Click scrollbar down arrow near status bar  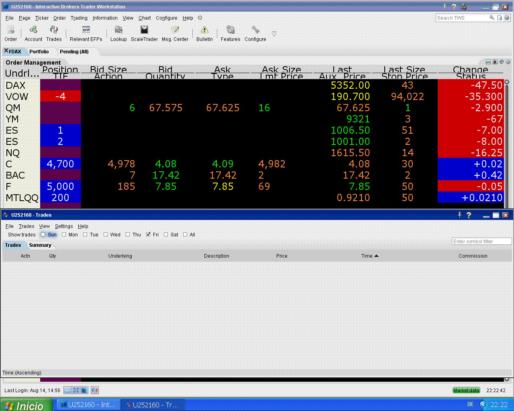pyautogui.click(x=507, y=379)
